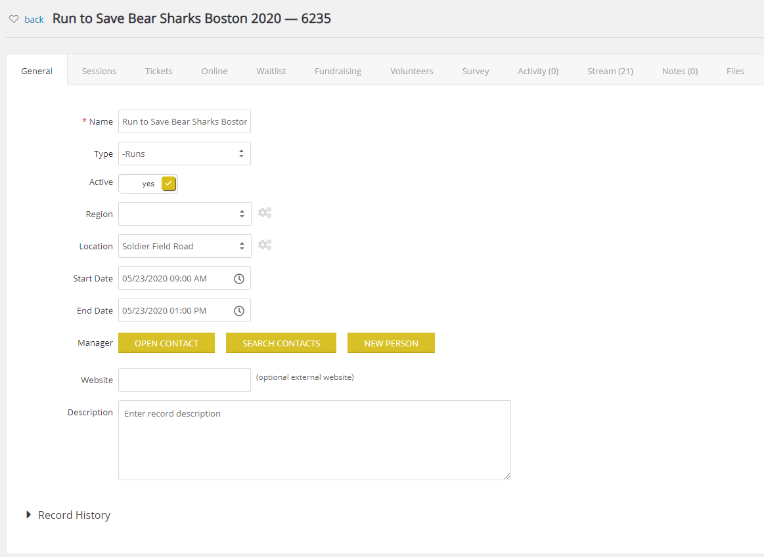764x557 pixels.
Task: Expand the Record History section
Action: (68, 514)
